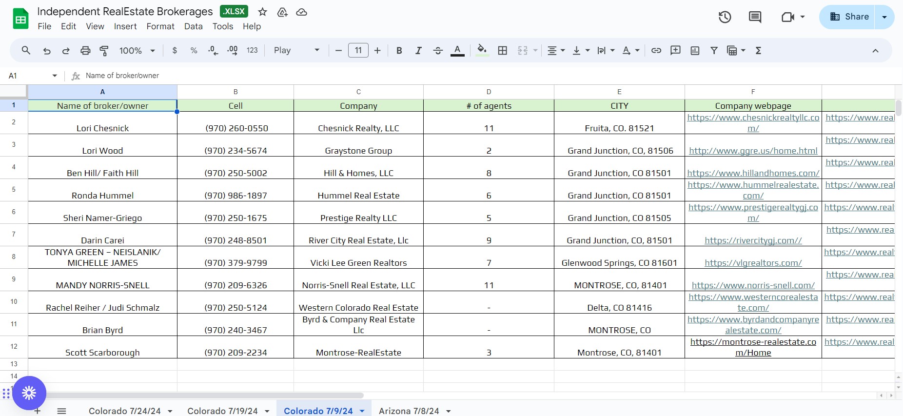
Task: Decrease decimal places
Action: point(213,50)
